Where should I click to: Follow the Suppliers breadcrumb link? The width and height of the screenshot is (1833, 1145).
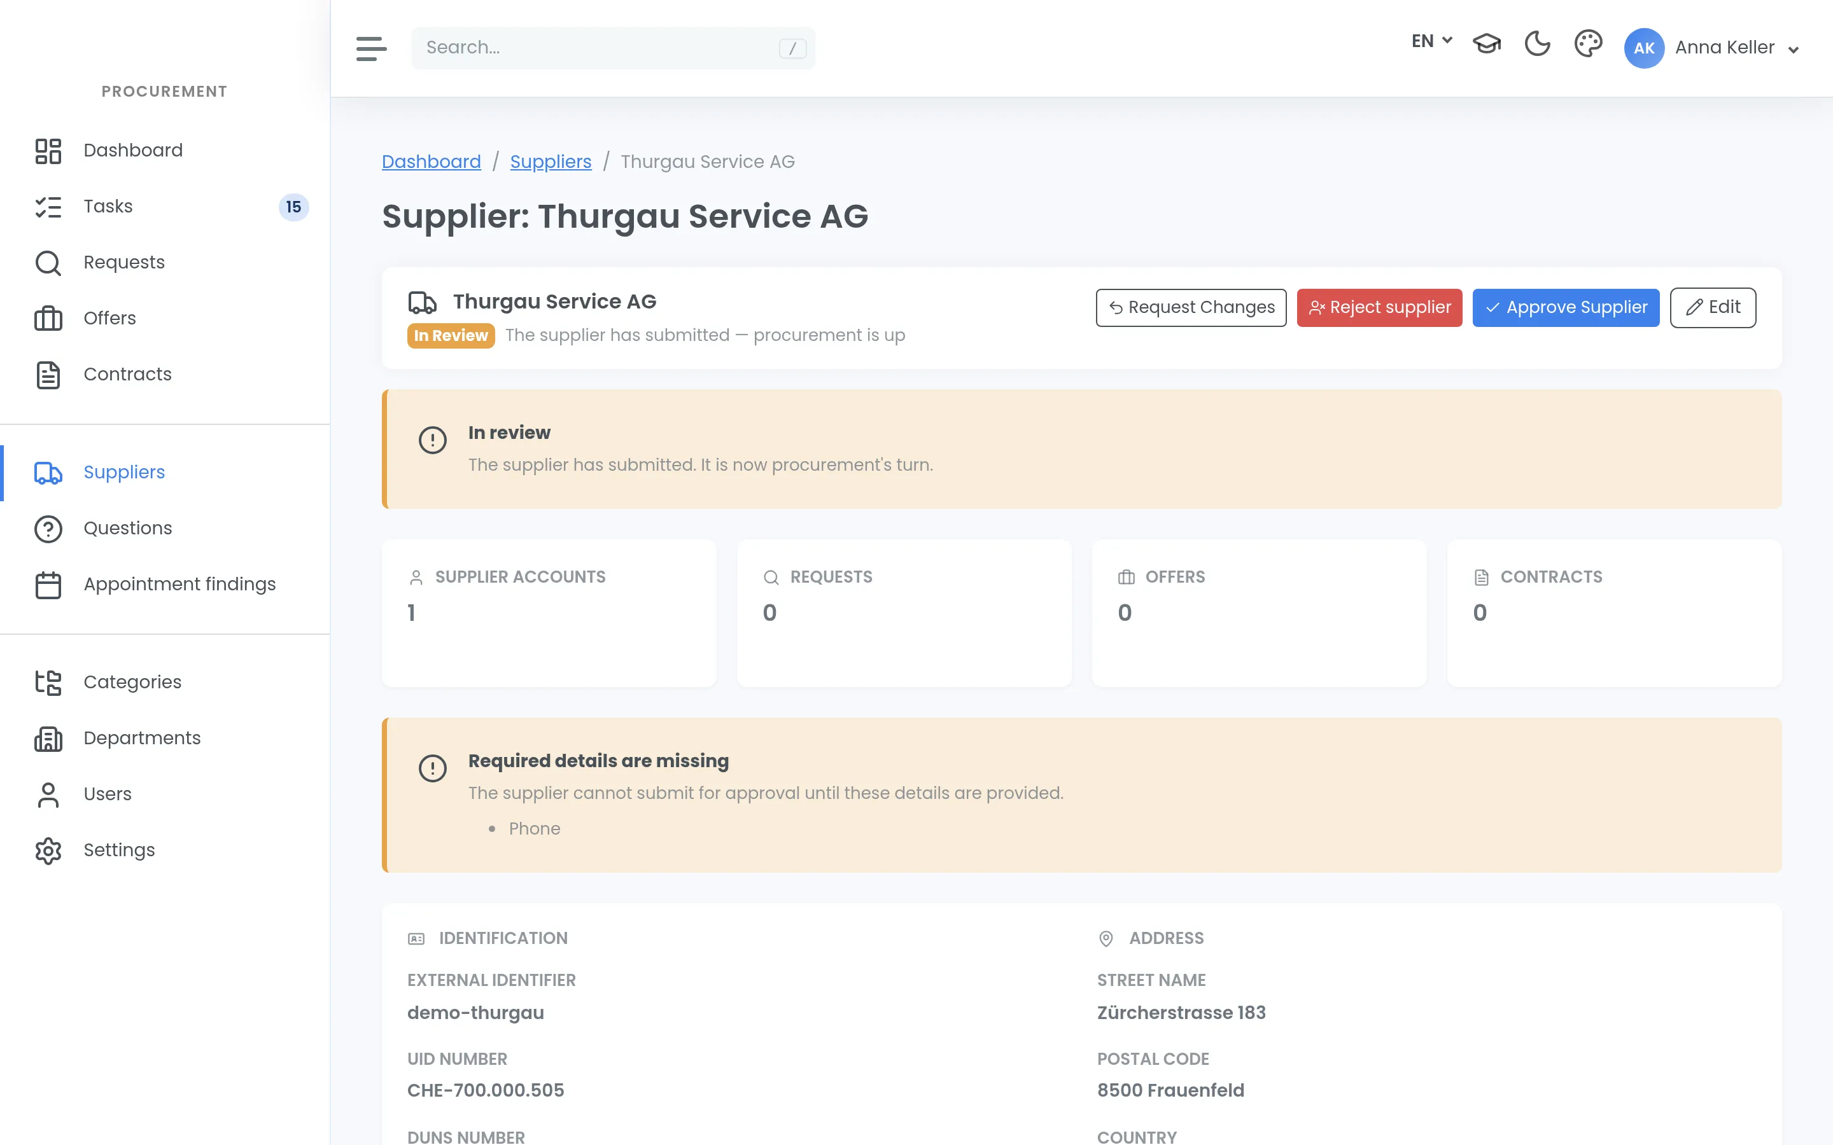coord(551,162)
